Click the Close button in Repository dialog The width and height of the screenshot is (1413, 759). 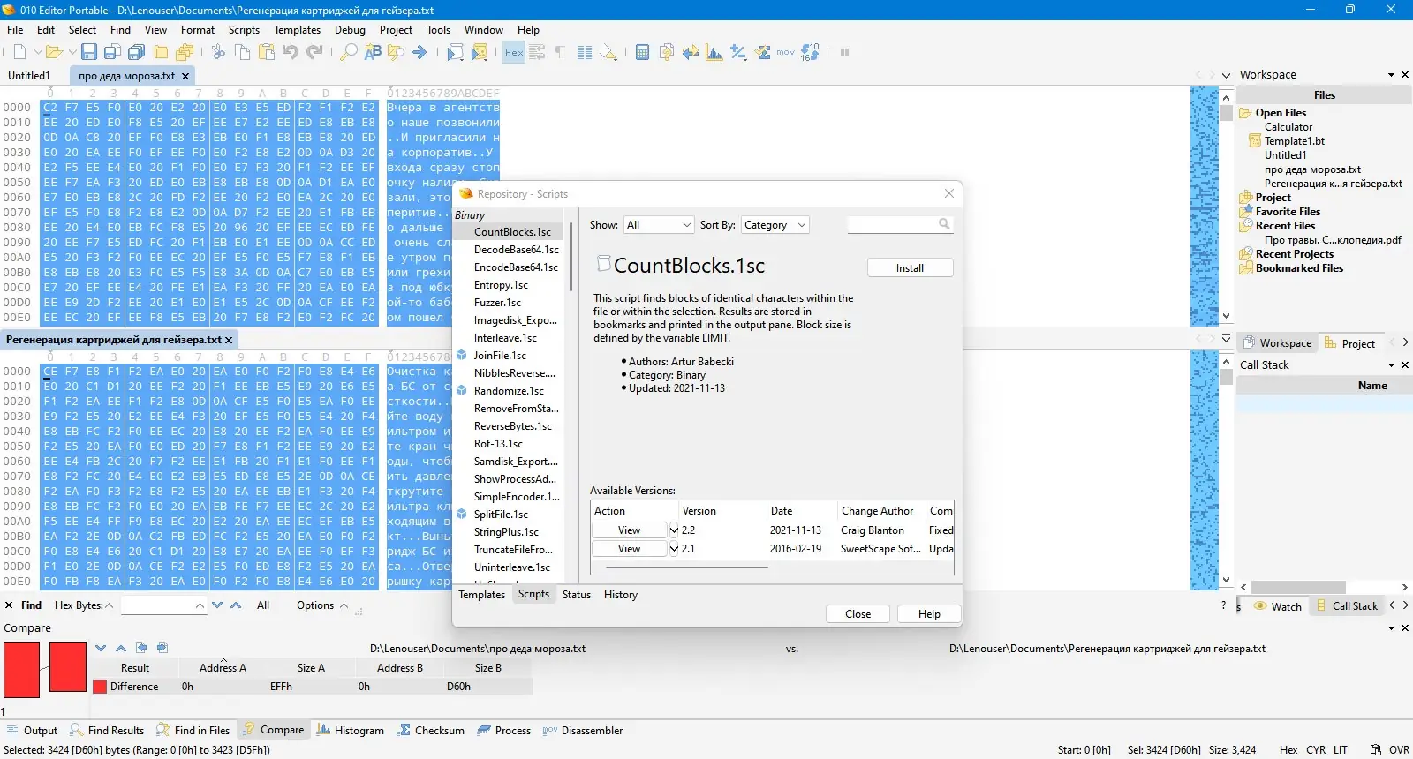[858, 614]
